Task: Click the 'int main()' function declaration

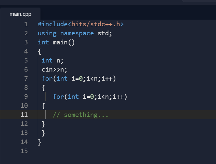Action: click(x=56, y=42)
